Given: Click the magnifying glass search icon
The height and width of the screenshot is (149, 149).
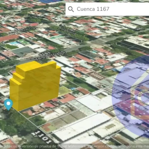Looking at the screenshot, I should [71, 9].
